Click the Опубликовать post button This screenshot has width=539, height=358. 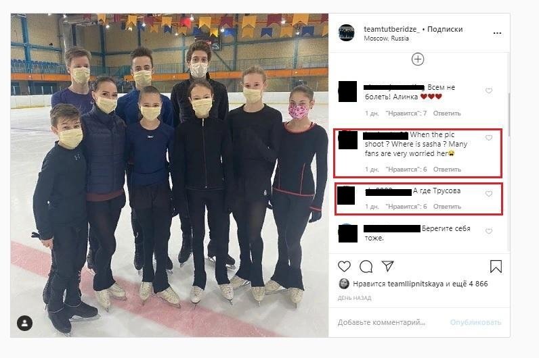pos(475,322)
